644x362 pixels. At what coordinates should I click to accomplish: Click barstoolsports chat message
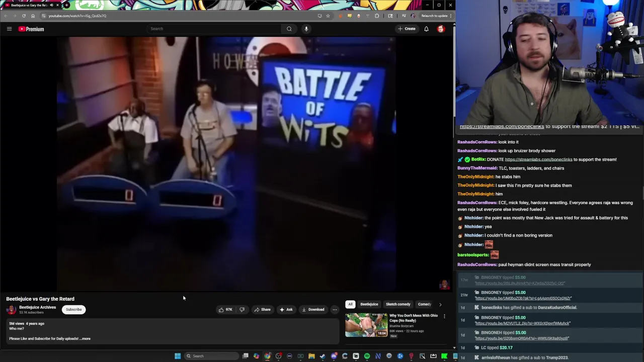478,255
